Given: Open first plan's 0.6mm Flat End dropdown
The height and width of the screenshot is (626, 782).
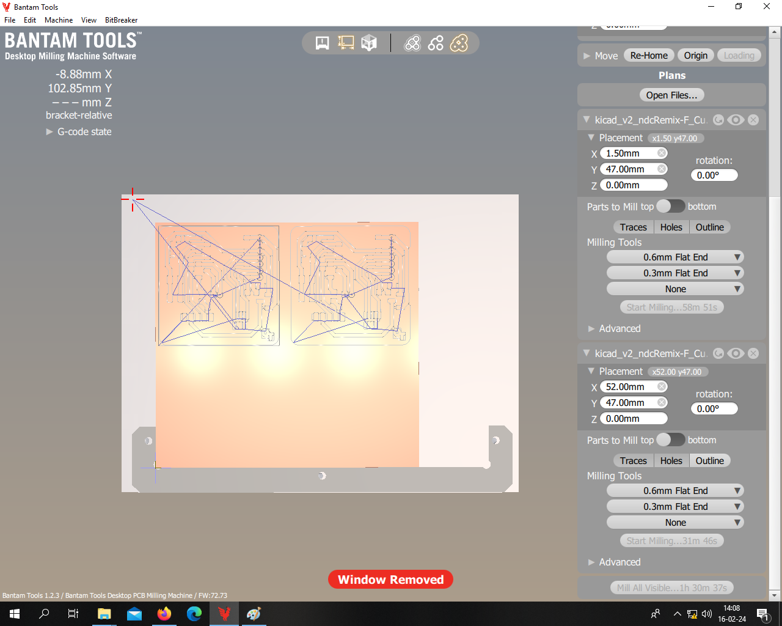Looking at the screenshot, I should tap(675, 257).
